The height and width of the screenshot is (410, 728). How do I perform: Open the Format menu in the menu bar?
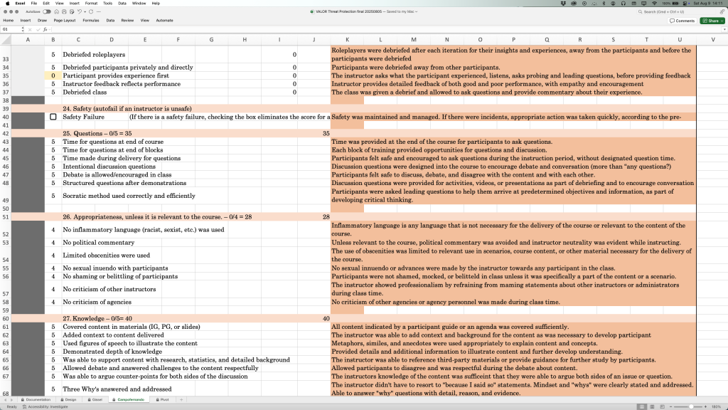pos(91,4)
